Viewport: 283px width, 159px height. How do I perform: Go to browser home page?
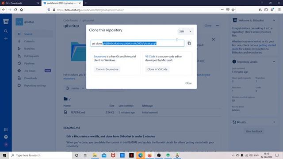click(x=22, y=10)
